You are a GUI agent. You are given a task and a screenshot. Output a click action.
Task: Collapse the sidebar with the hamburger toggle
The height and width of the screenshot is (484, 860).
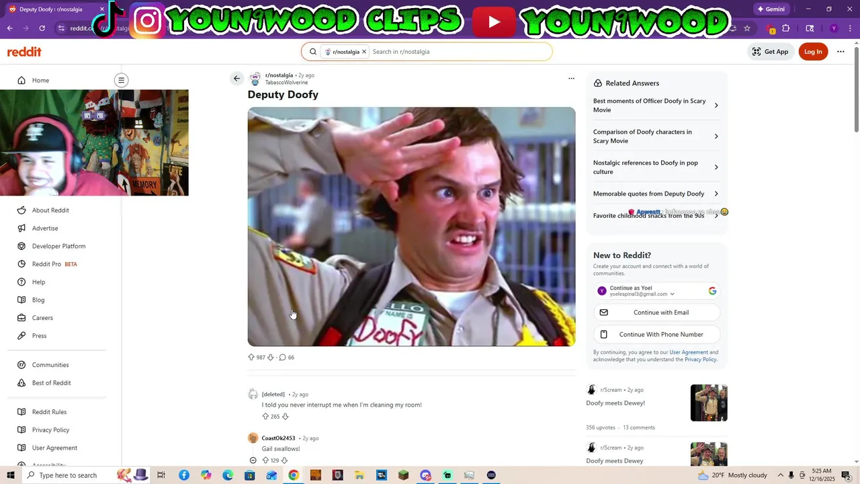[121, 80]
